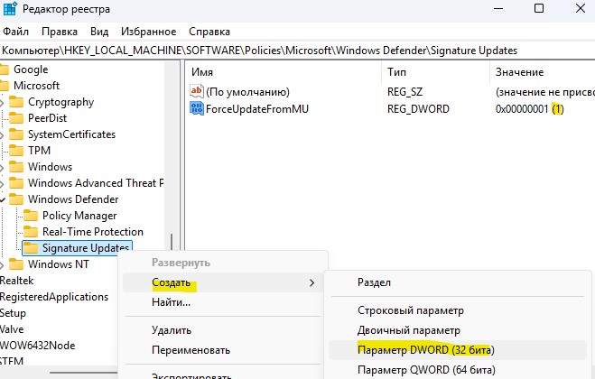Select Строковый параметр in the submenu
595x379 pixels.
(457, 310)
